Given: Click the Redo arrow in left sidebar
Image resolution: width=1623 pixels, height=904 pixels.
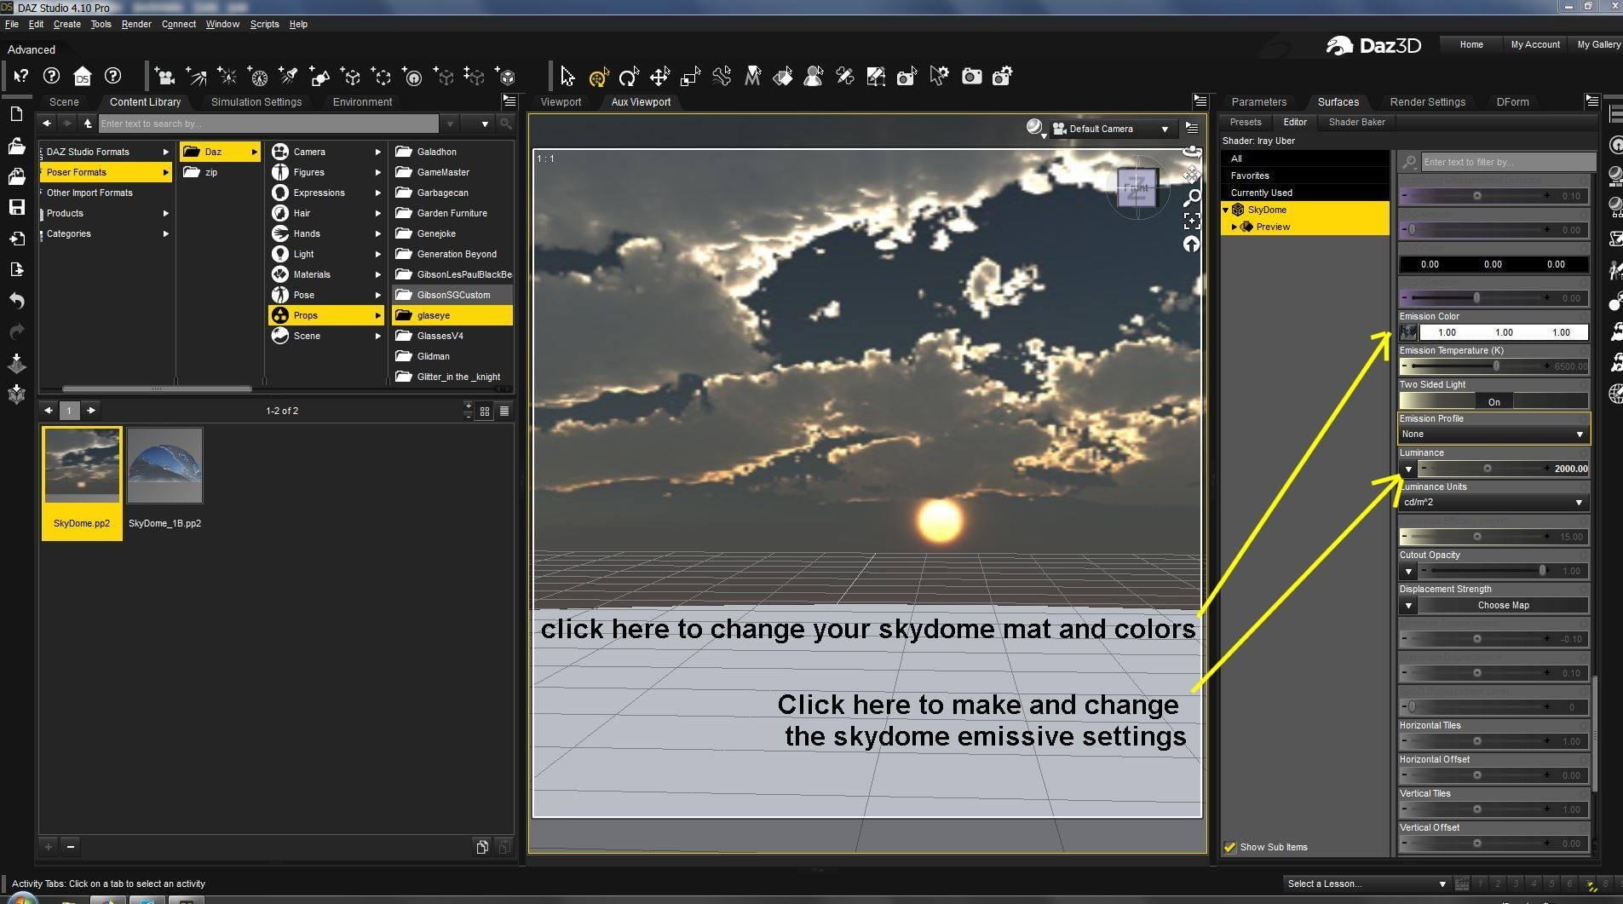Looking at the screenshot, I should tap(16, 331).
